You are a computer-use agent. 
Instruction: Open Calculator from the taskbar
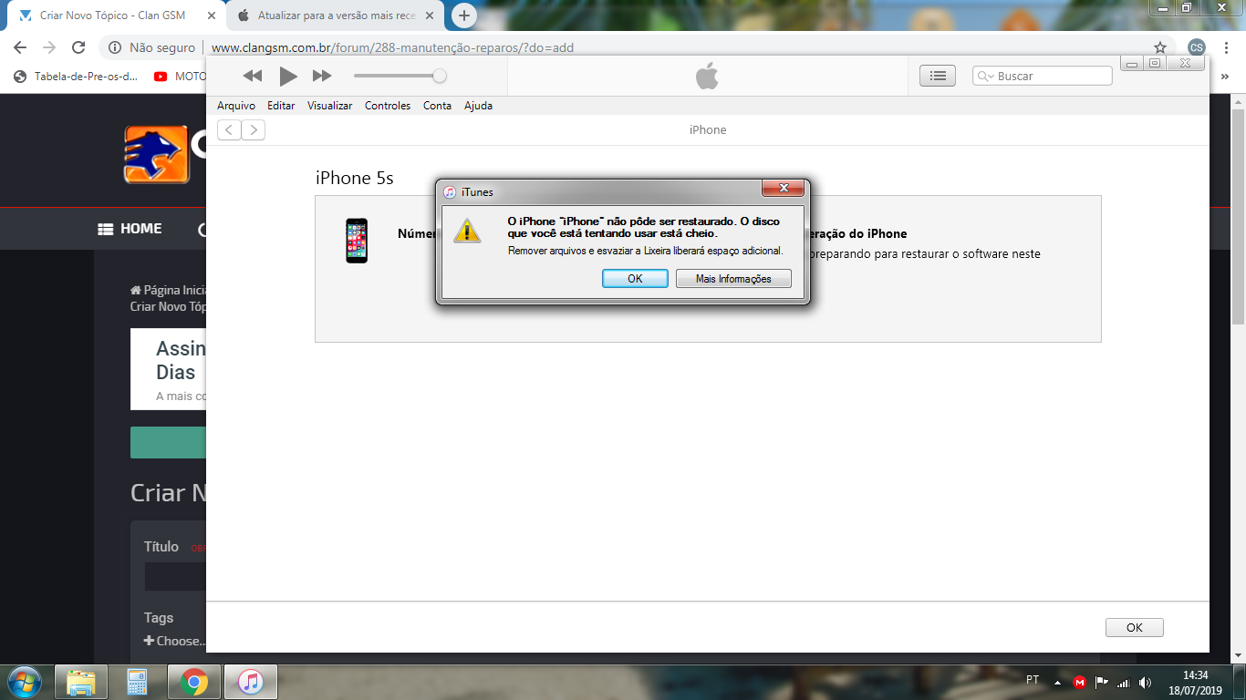[137, 681]
